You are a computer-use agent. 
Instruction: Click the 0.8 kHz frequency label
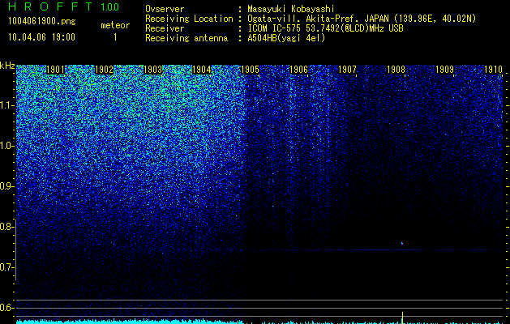(6, 227)
